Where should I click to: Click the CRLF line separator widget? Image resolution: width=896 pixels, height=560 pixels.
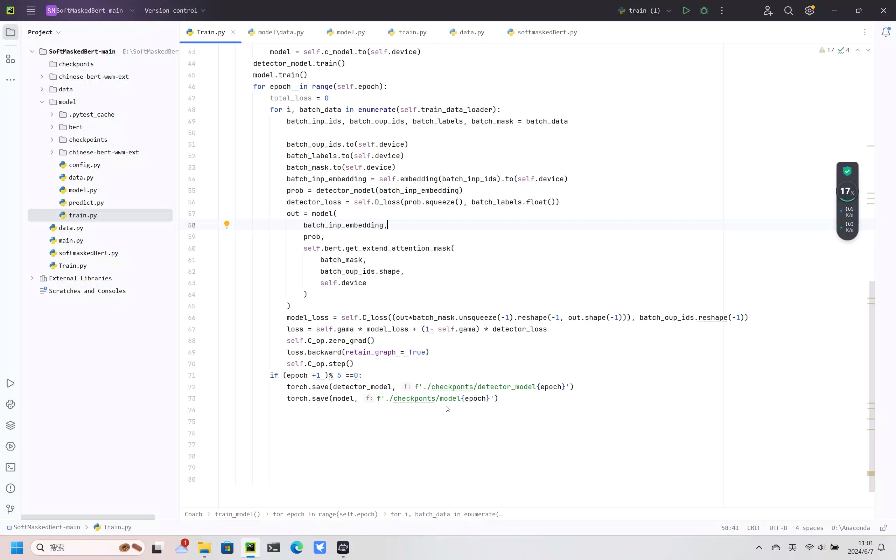pos(754,528)
